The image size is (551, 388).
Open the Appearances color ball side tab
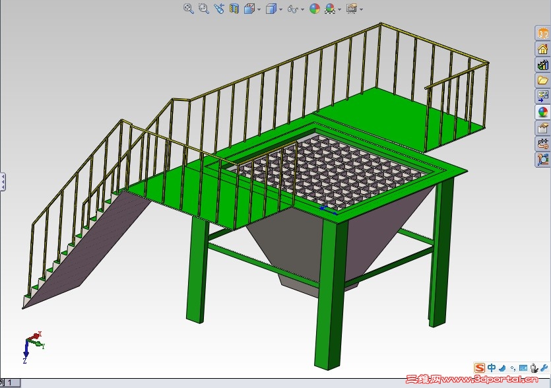point(543,112)
